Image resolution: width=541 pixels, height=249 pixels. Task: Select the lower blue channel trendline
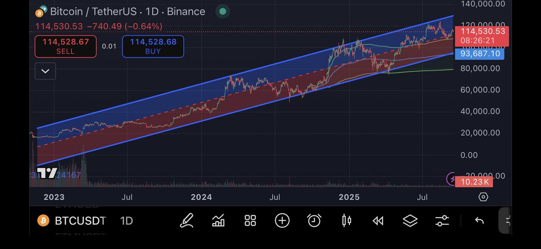(x=245, y=109)
